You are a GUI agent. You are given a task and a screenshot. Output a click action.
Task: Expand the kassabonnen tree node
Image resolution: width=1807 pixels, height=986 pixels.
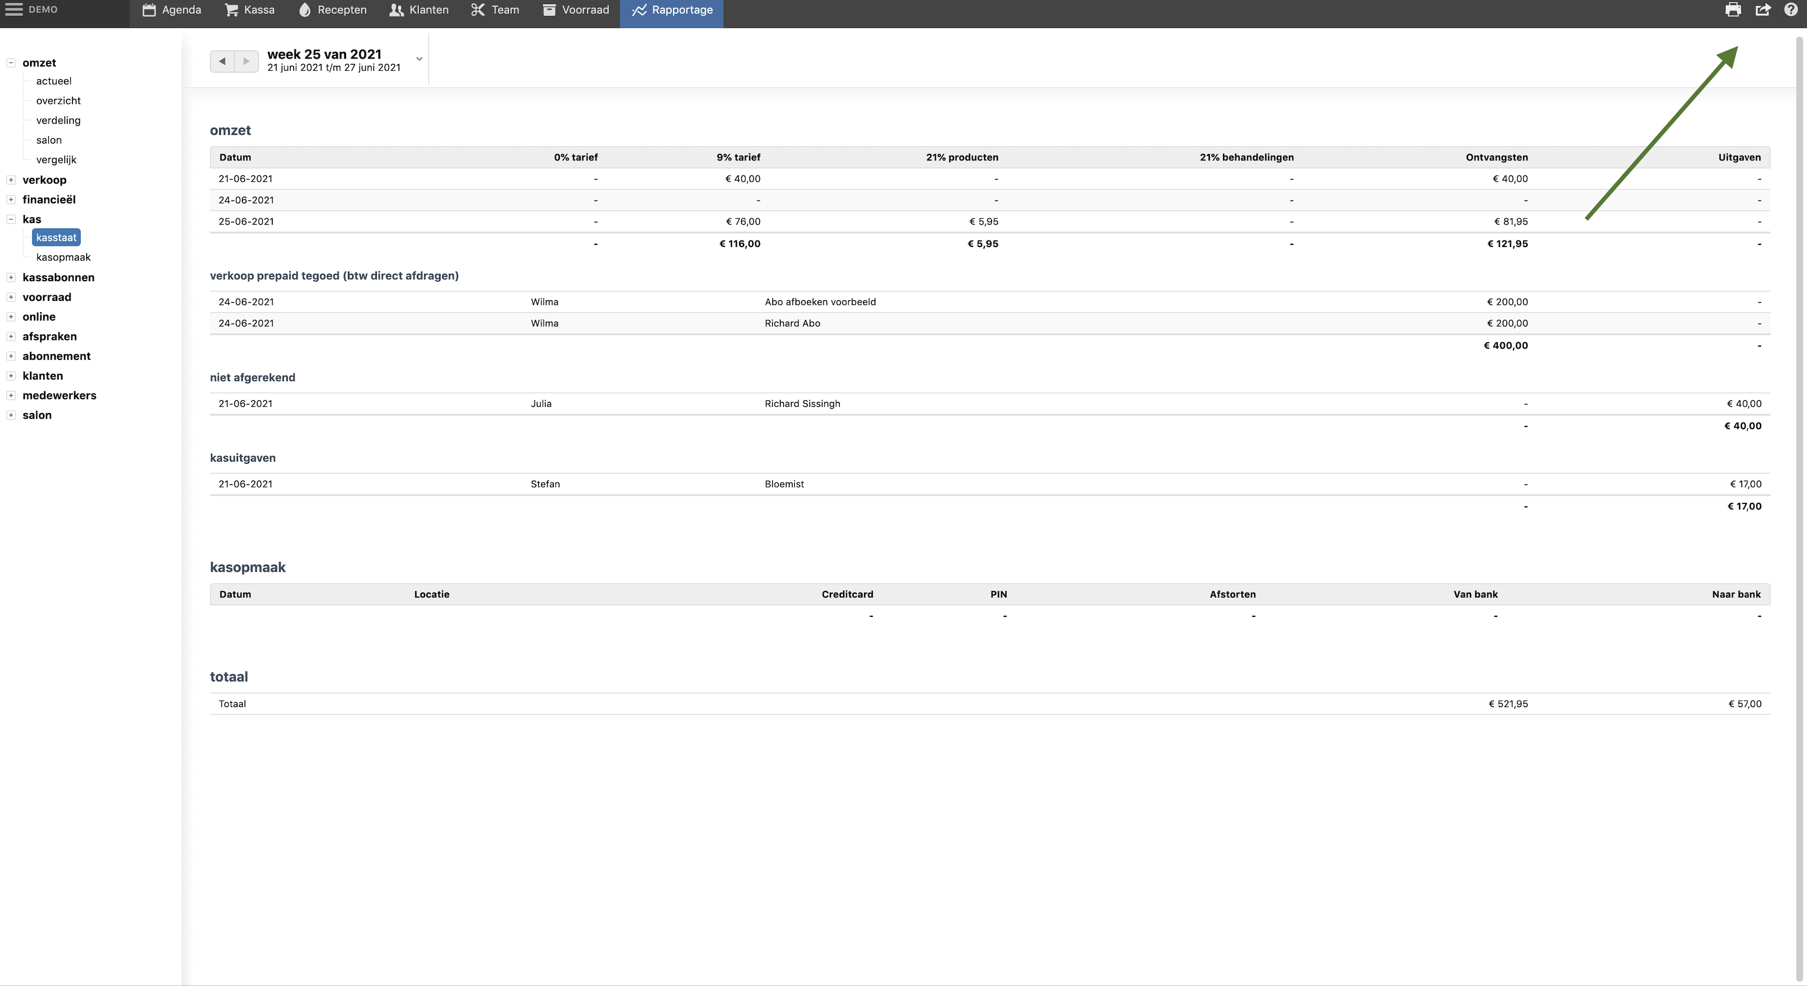click(11, 277)
